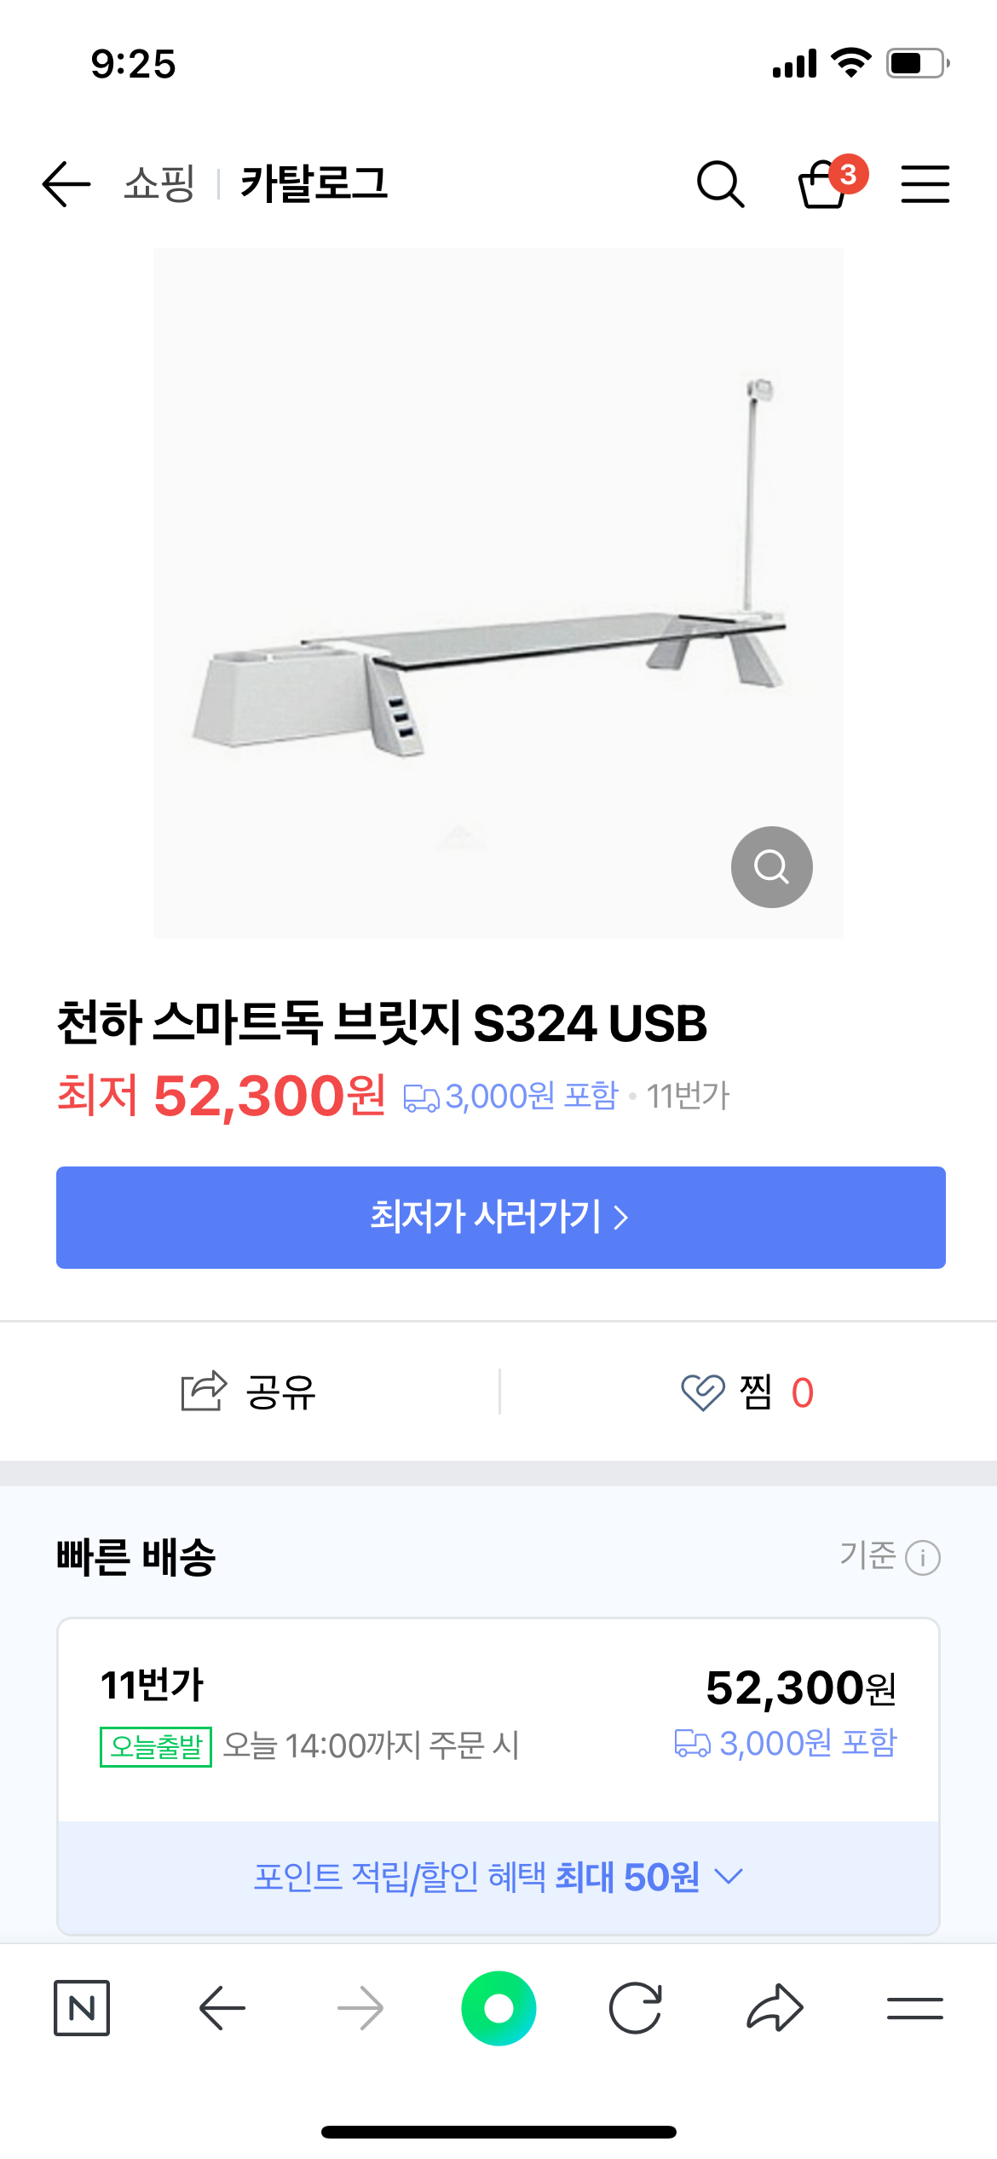Expand 포인트 적립/할인 혜택 details
Screen dimensions: 997x2159
click(x=498, y=1877)
